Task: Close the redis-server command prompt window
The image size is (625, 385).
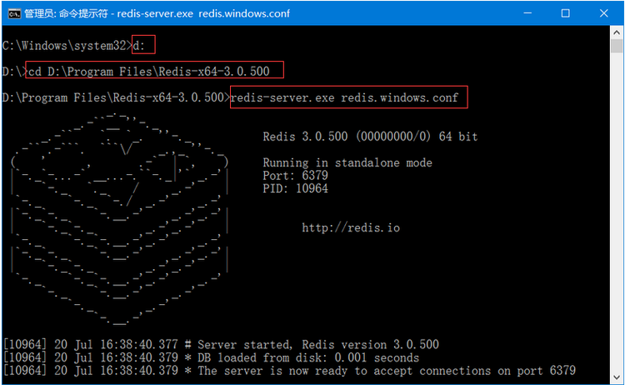Action: (x=603, y=13)
